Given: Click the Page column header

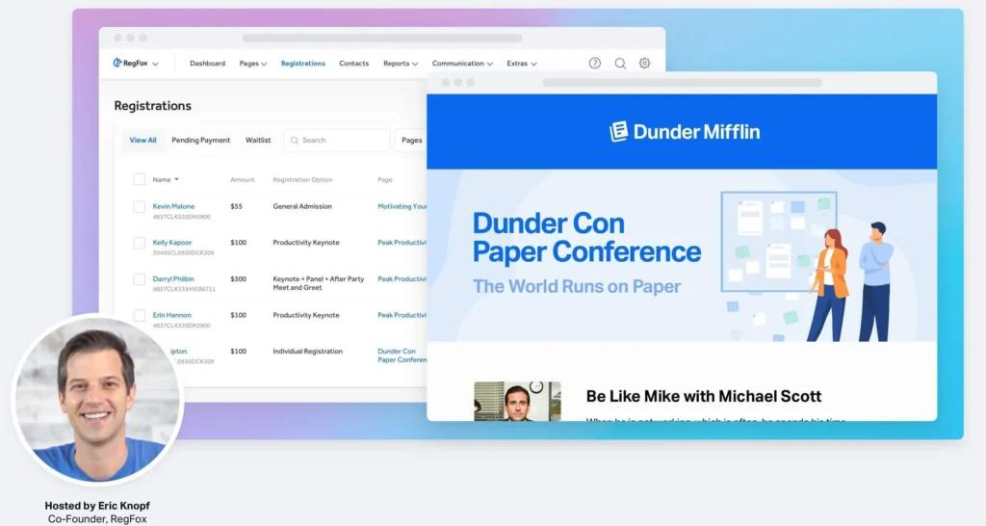Looking at the screenshot, I should pyautogui.click(x=385, y=180).
